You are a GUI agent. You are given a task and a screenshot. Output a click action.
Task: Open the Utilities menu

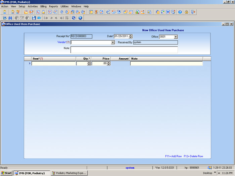point(64,6)
